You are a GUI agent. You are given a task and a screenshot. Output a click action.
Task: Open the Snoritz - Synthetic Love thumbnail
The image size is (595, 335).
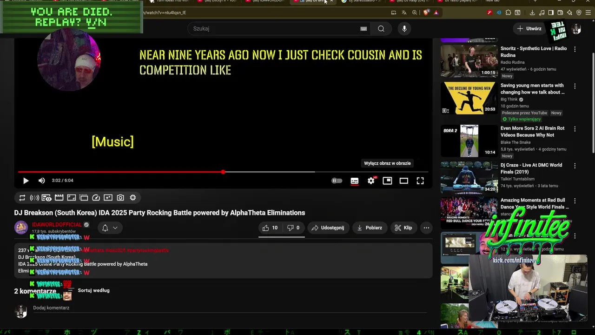(x=469, y=61)
